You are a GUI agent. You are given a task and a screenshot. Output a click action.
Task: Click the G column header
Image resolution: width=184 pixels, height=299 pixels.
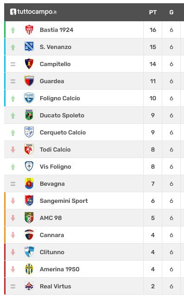pos(172,12)
